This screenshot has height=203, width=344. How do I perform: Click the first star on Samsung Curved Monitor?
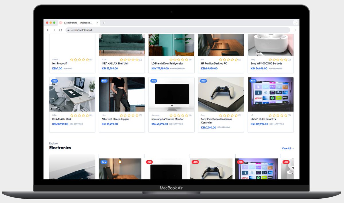171,115
